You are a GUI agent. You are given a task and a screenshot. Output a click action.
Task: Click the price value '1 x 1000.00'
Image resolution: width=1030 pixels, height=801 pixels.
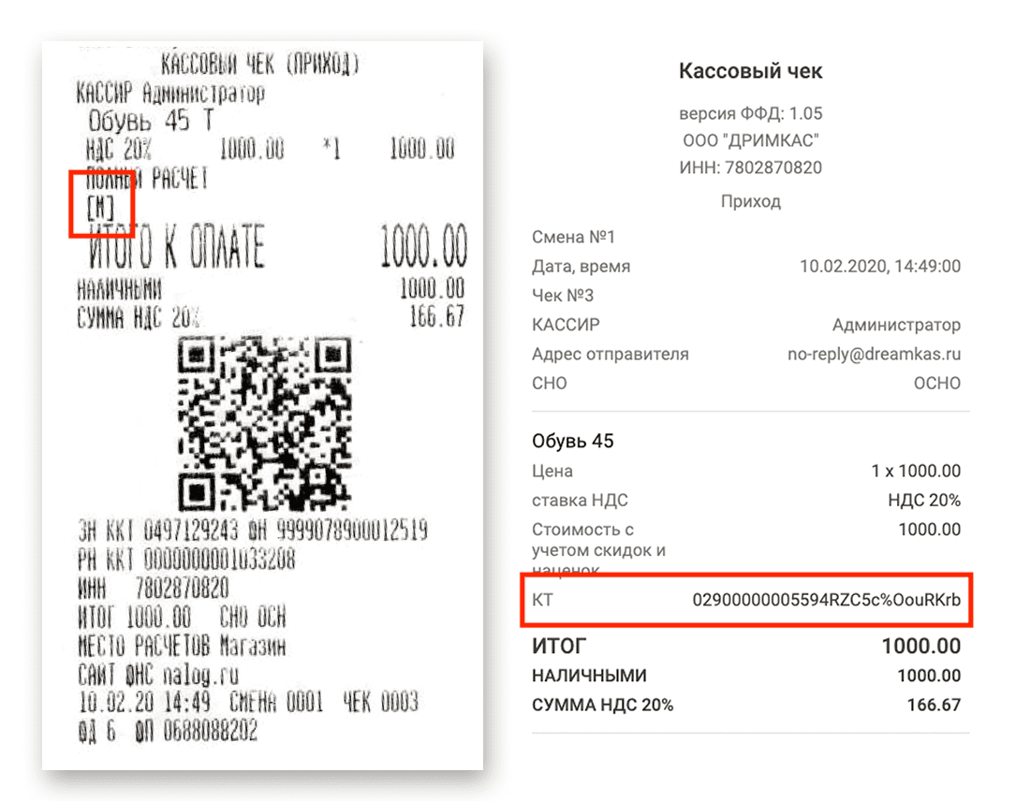[916, 471]
